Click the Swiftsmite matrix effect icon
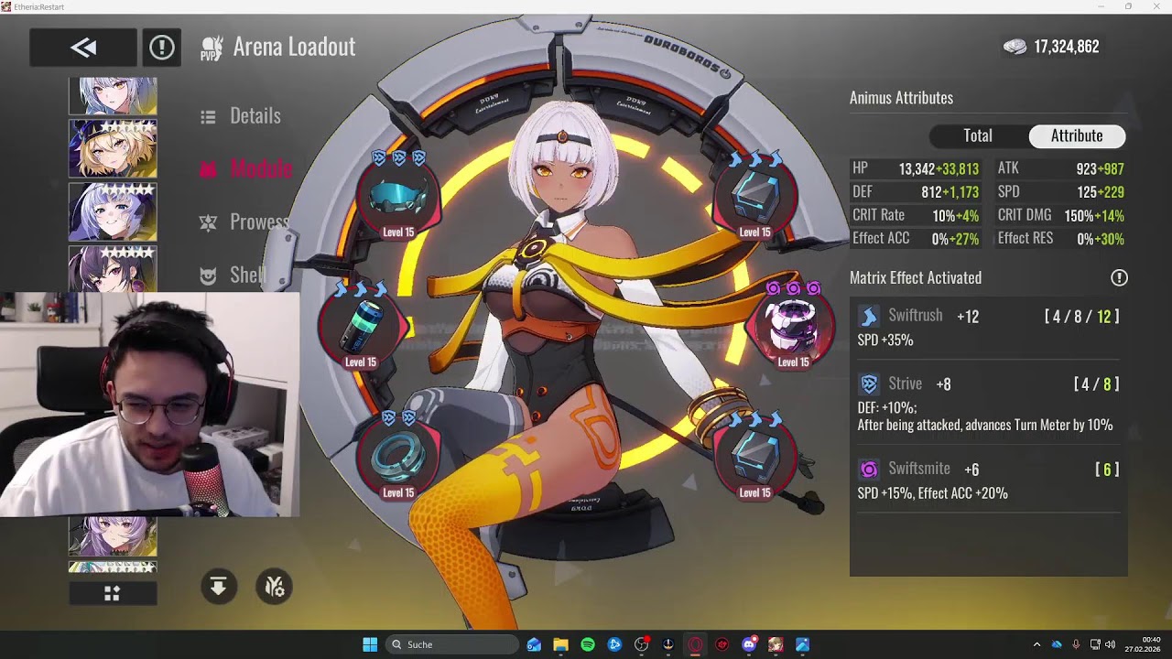1172x659 pixels. pos(869,470)
